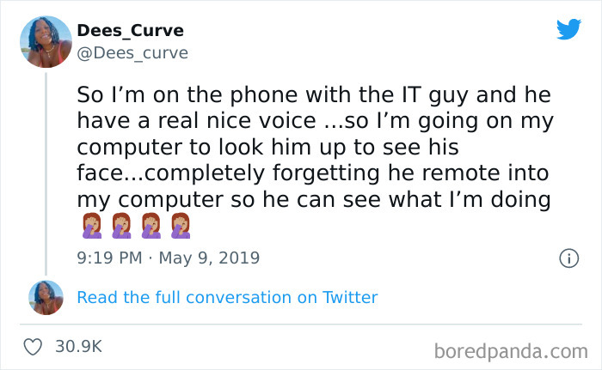Click the last facepalm emoji

tap(181, 226)
